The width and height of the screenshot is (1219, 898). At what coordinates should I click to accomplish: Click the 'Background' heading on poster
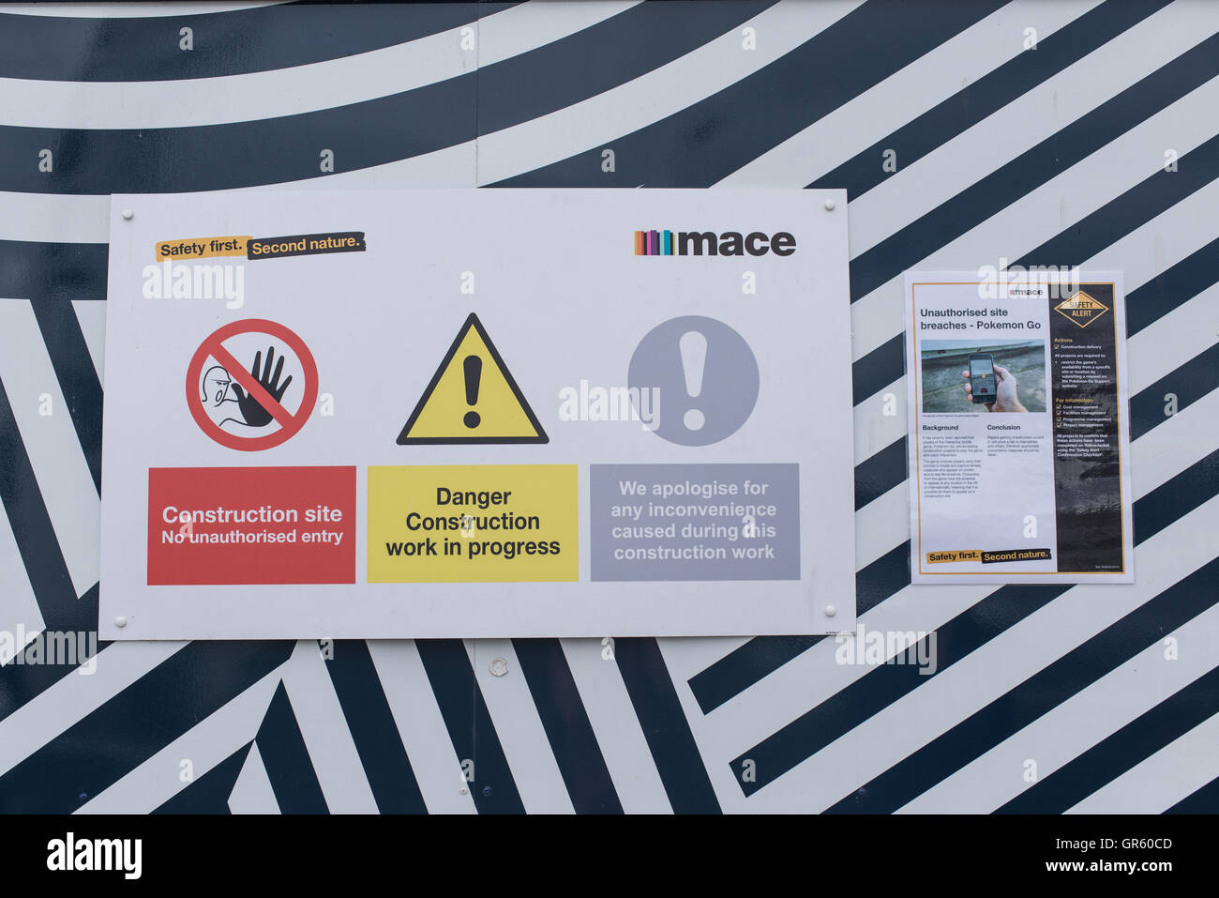(x=941, y=428)
